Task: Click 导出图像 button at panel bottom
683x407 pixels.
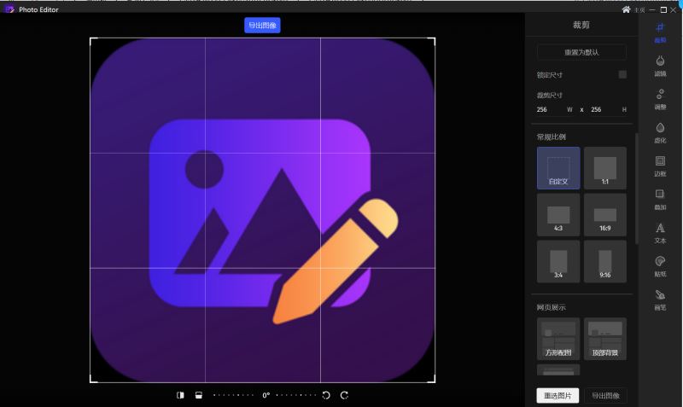Action: [605, 396]
